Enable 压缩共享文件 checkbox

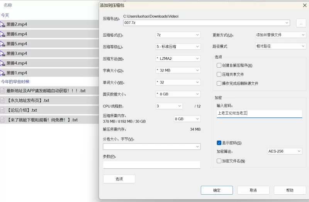(219, 74)
